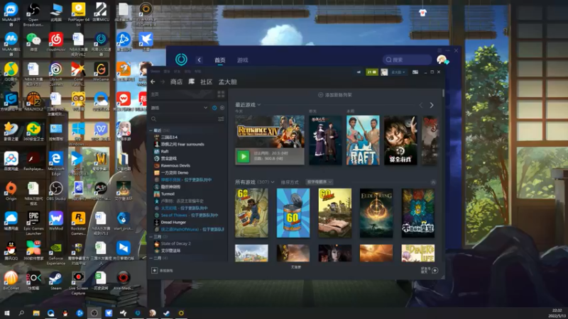Image resolution: width=568 pixels, height=319 pixels.
Task: Toggle library grid view icon beside 主页
Action: [221, 94]
